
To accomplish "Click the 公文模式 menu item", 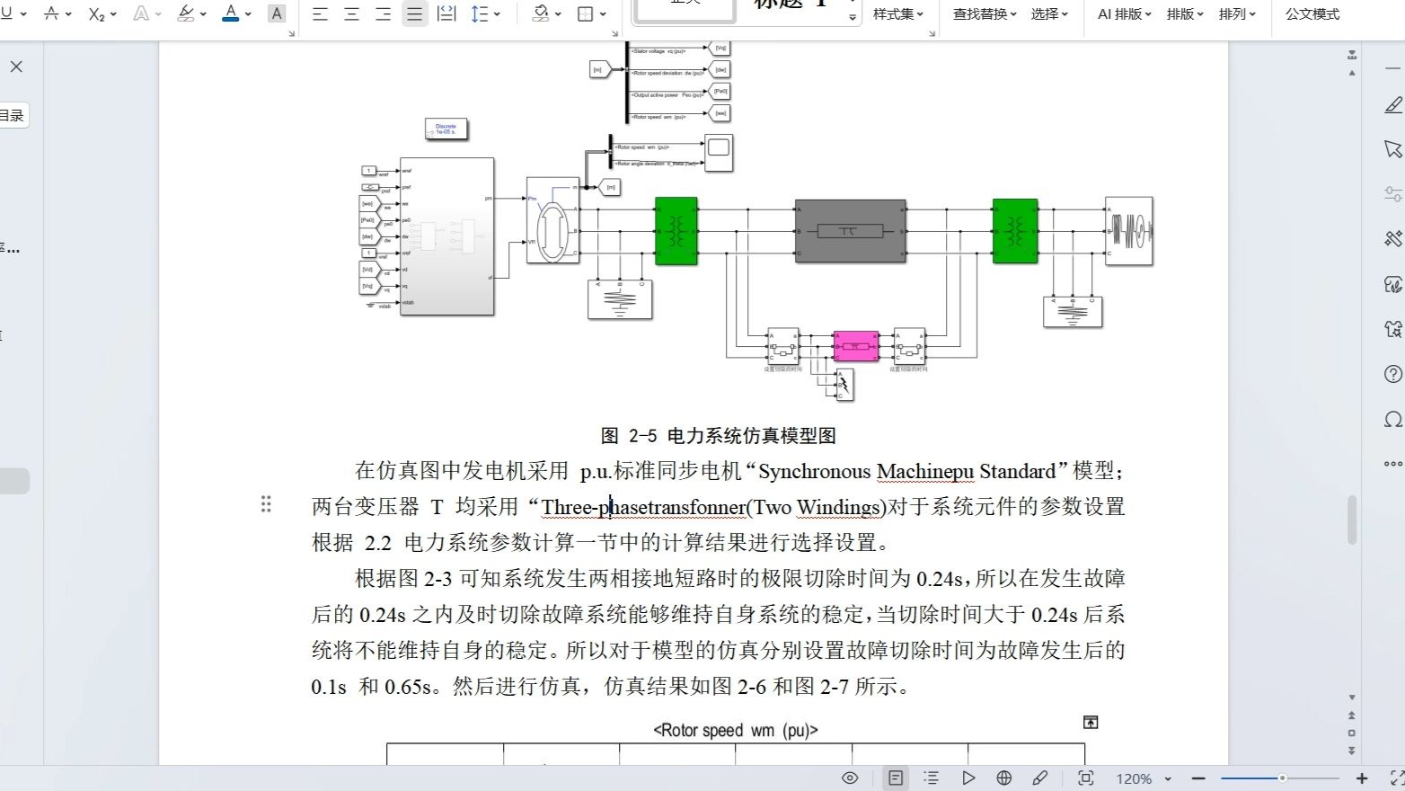I will click(x=1312, y=13).
